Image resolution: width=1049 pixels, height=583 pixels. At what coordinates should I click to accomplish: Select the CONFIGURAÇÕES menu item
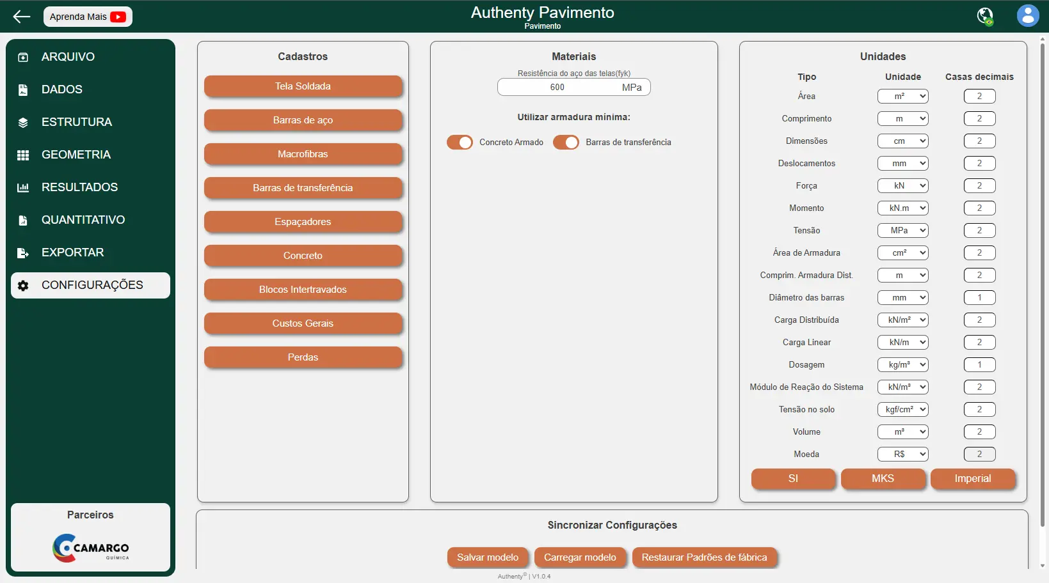point(90,285)
